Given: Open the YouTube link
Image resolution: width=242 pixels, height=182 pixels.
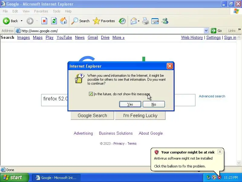Looking at the screenshot, I should click(64, 37).
